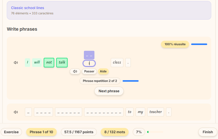
Task: Click the 'teacher' word tile
Action: (155, 112)
